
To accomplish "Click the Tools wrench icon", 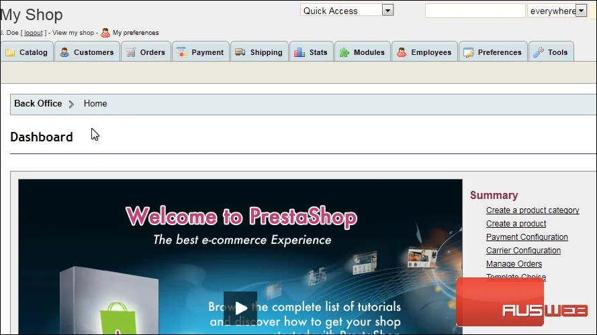I will (539, 52).
